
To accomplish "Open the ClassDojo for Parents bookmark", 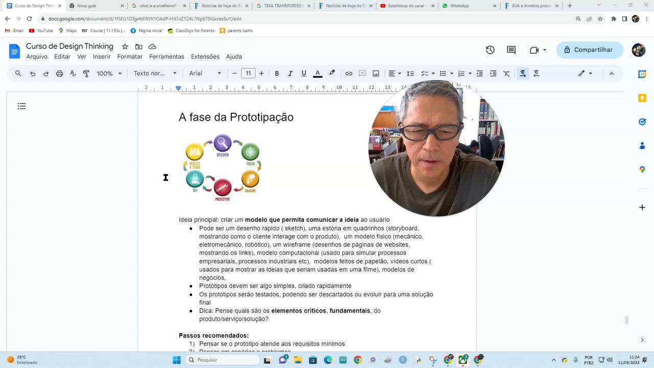I will (191, 31).
